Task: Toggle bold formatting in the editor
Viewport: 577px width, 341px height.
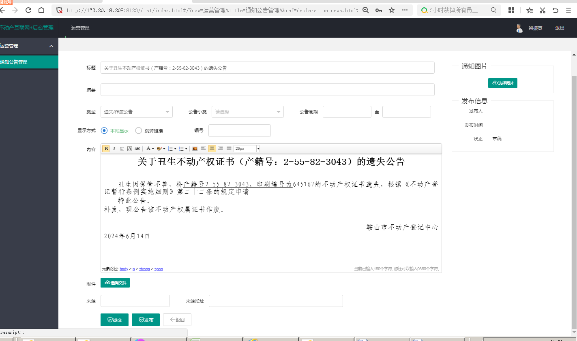Action: [x=106, y=149]
